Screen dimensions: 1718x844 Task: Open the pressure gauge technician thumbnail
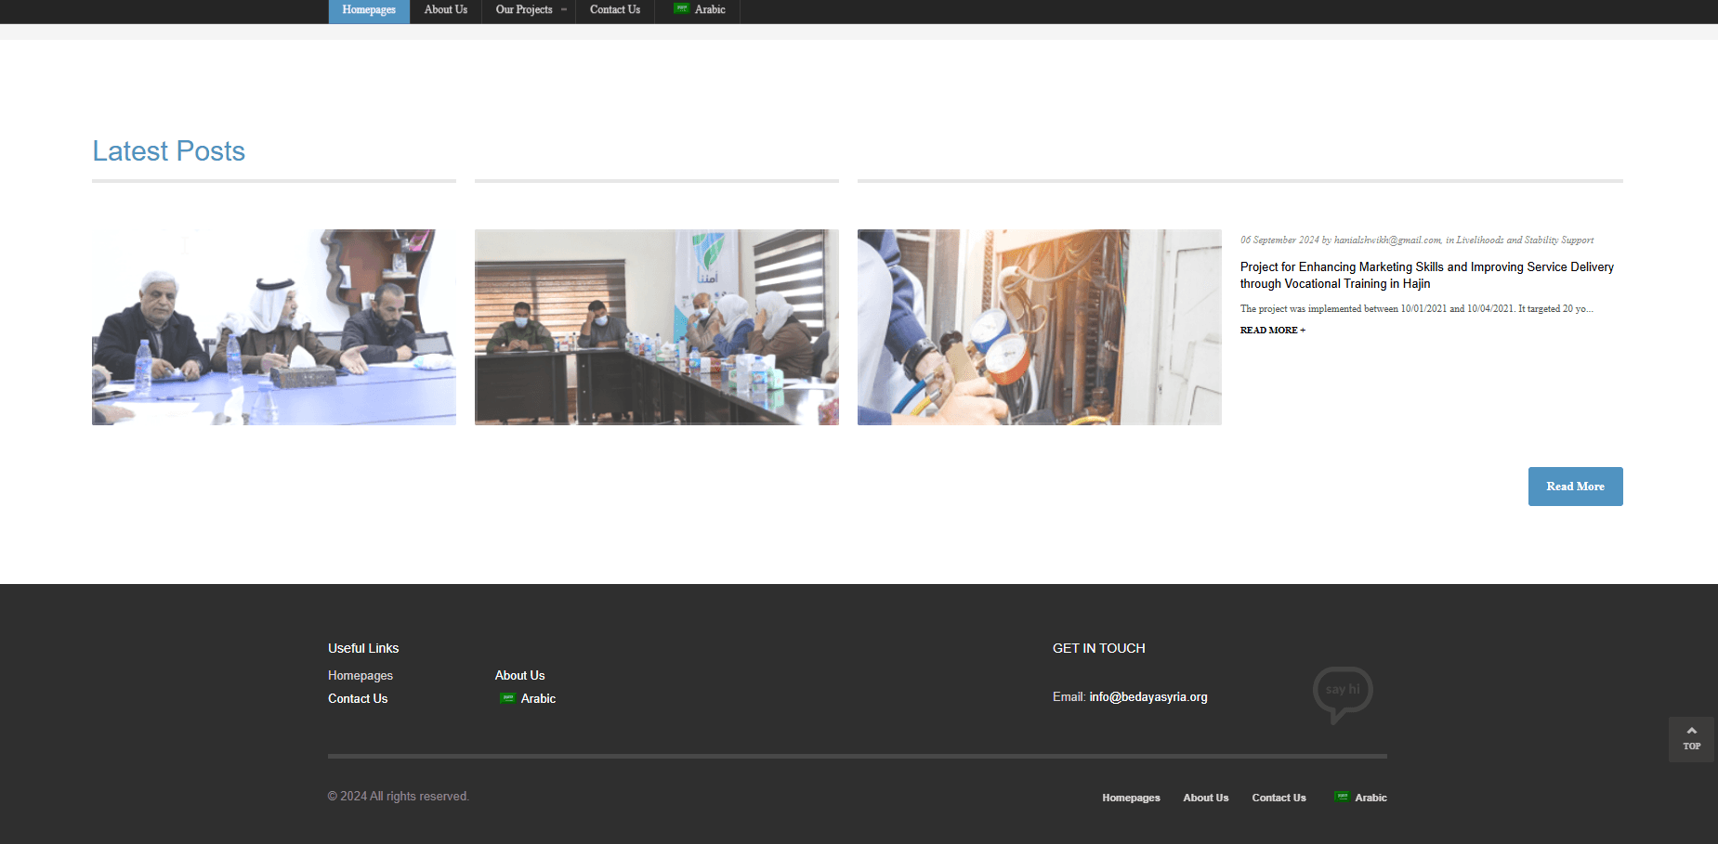click(1040, 327)
